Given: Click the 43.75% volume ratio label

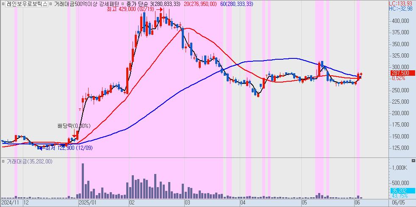Looking at the screenshot, I should (399, 196).
